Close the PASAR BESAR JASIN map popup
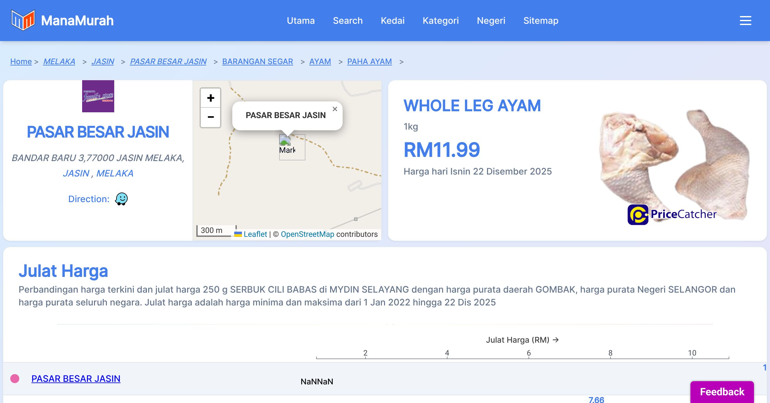Viewport: 770px width, 403px height. coord(335,109)
